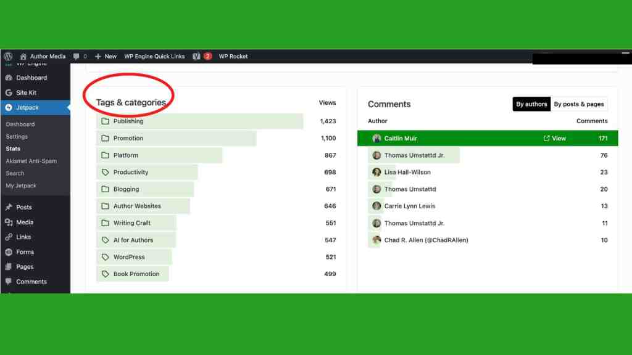This screenshot has width=632, height=355.
Task: Click the folder icon beside Author Websites
Action: coord(105,206)
